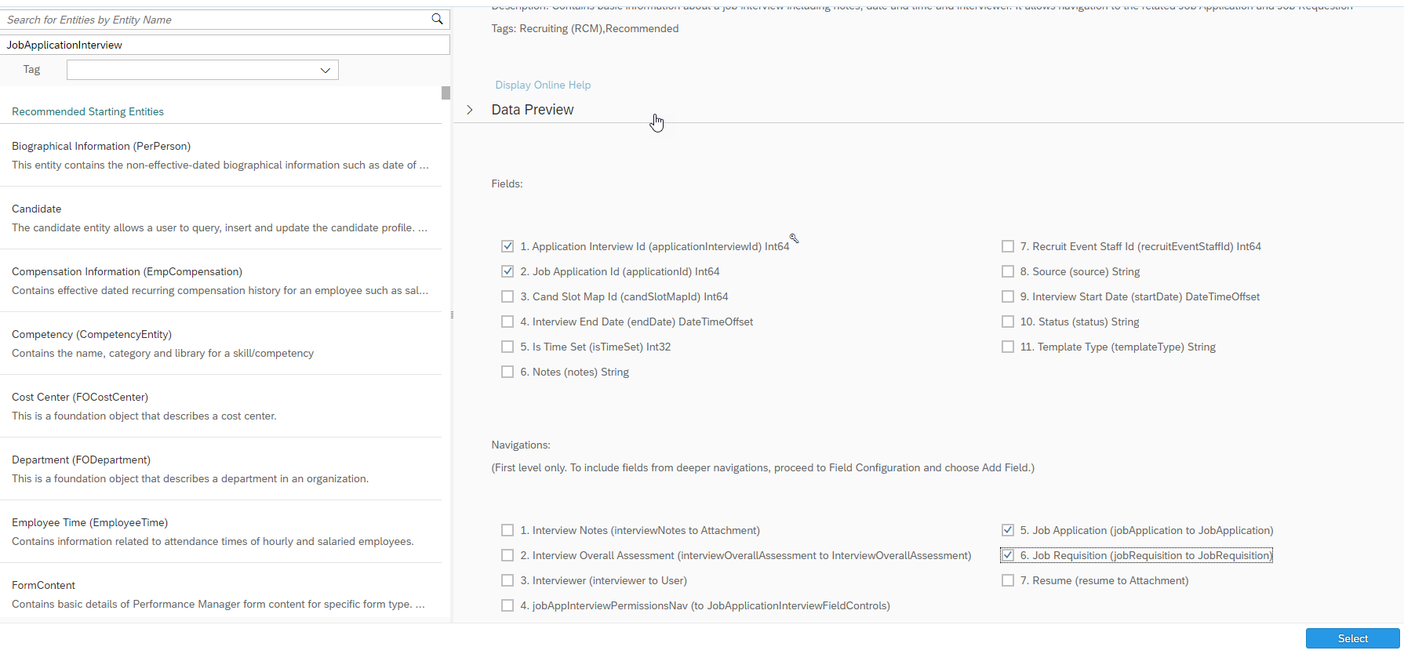Click the Recommended Starting Entities heading
Image resolution: width=1404 pixels, height=654 pixels.
point(88,111)
